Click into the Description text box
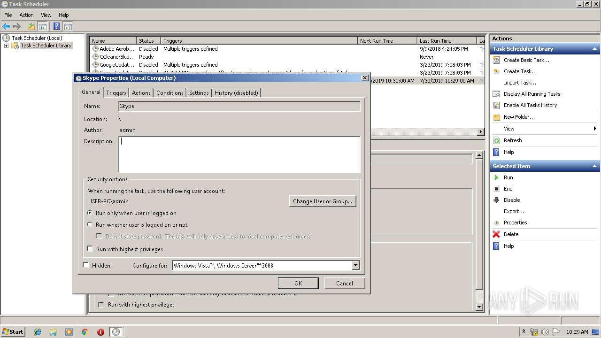Viewport: 601px width, 338px height. [239, 154]
